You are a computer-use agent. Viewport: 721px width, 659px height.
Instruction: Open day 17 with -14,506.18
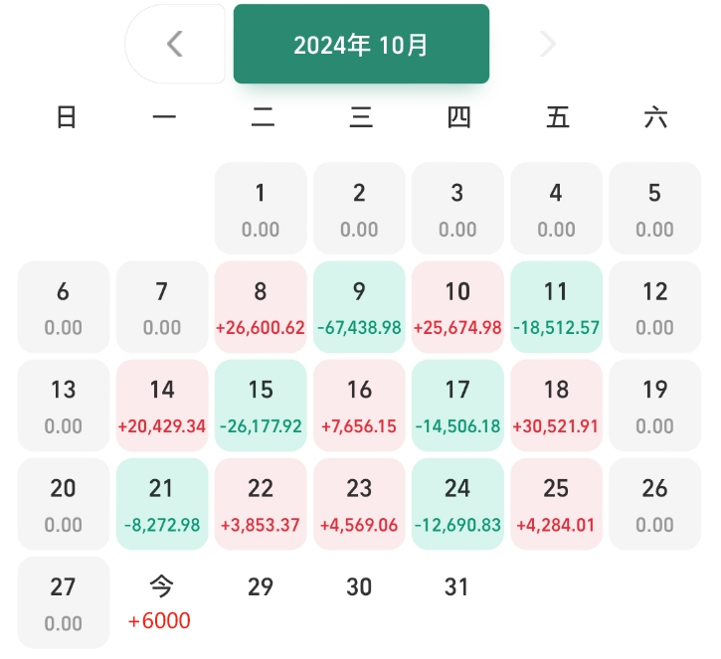[x=457, y=406]
